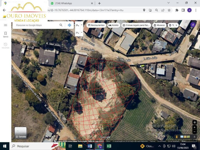200x150 pixels.
Task: Filter map by Restaurantes chip
Action: 96,25
